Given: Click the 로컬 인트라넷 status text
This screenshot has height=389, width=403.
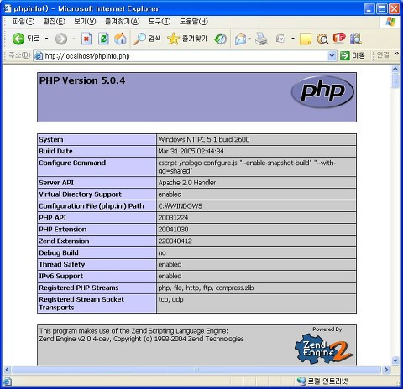Looking at the screenshot, I should pos(327,381).
